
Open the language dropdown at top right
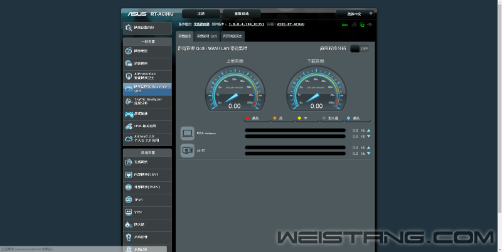(355, 14)
